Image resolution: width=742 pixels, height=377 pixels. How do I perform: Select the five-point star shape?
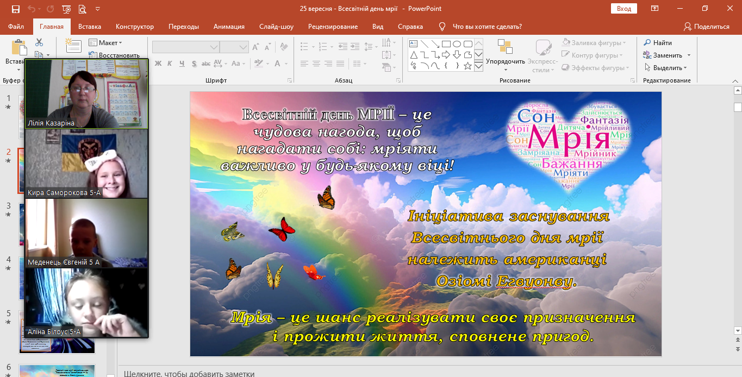[467, 65]
